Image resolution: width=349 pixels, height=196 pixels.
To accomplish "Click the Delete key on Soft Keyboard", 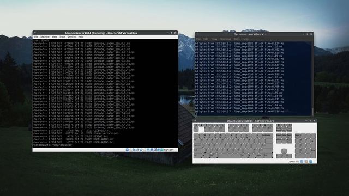I will pyautogui.click(x=279, y=141).
